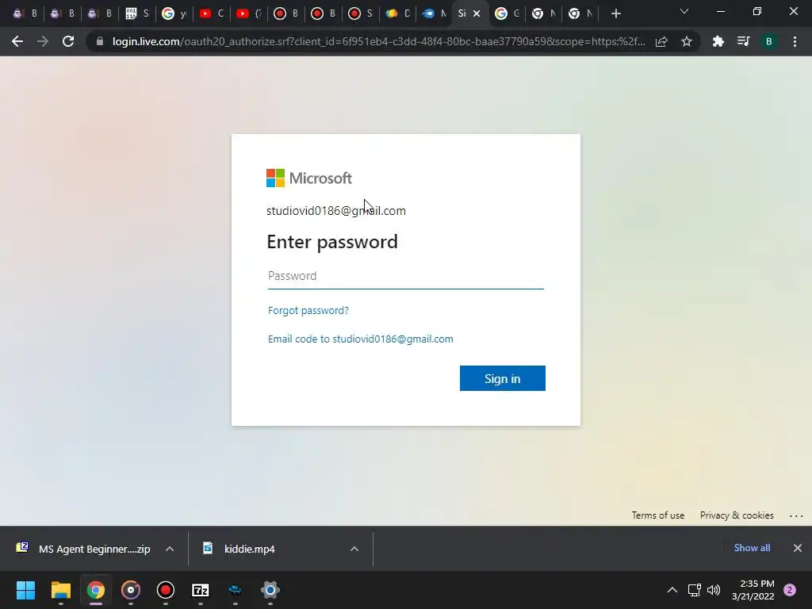This screenshot has width=812, height=609.
Task: Open the Privacy & cookies link
Action: [x=737, y=515]
